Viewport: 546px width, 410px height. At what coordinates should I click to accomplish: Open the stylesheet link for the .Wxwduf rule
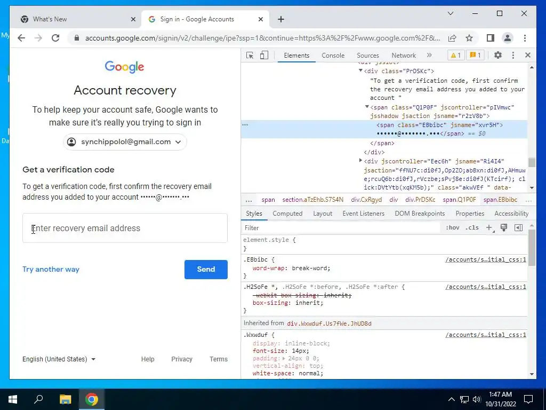click(486, 335)
